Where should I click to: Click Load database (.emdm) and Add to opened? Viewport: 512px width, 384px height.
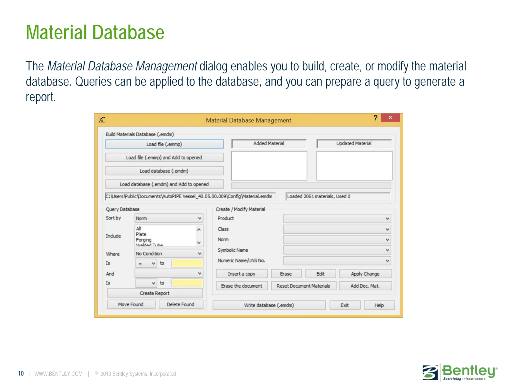pos(164,184)
